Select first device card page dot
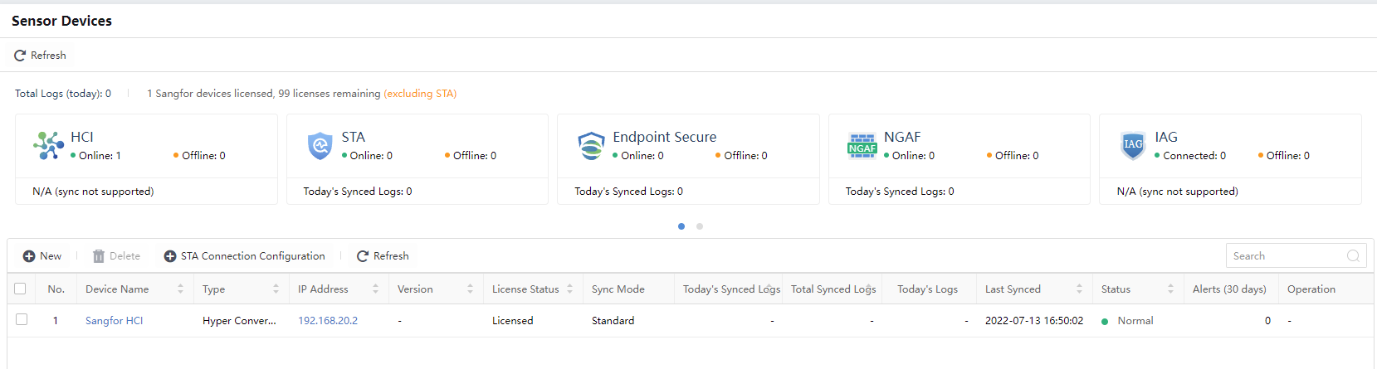Viewport: 1377px width, 369px height. (x=681, y=226)
